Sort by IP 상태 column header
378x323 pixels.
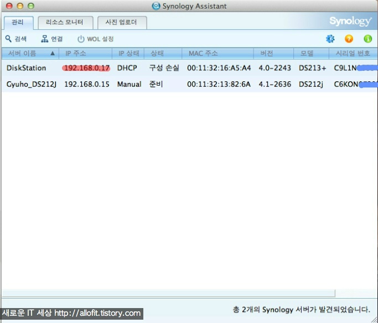click(x=128, y=53)
